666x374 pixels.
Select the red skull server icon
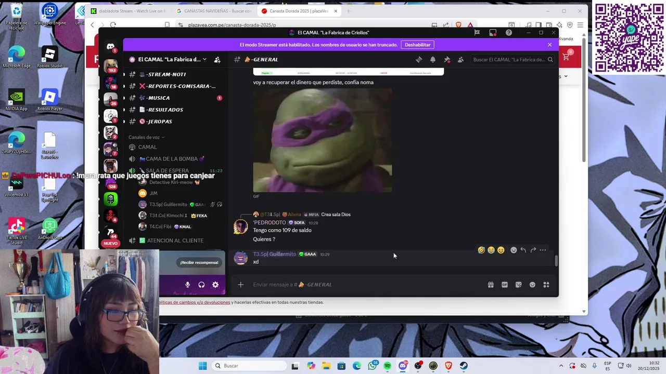[110, 216]
